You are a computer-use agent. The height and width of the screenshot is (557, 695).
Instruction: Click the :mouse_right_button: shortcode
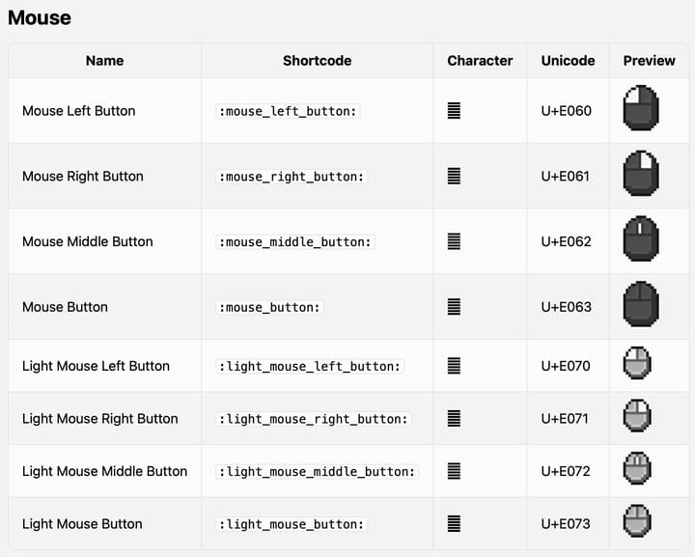click(292, 177)
